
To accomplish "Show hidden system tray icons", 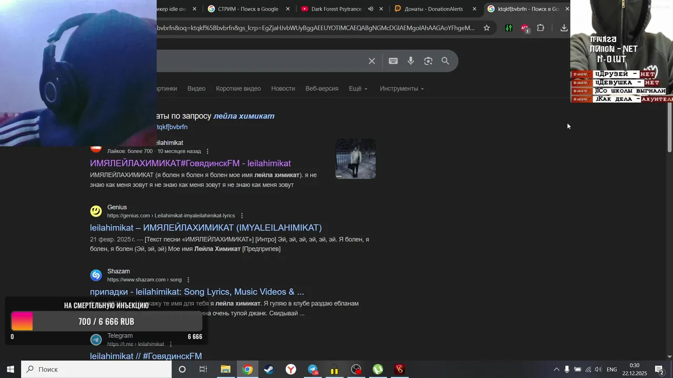I will tap(556, 369).
